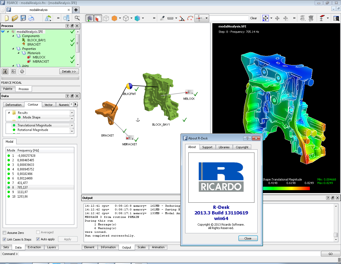
Task: Switch to the Deformation tab
Action: tap(14, 105)
